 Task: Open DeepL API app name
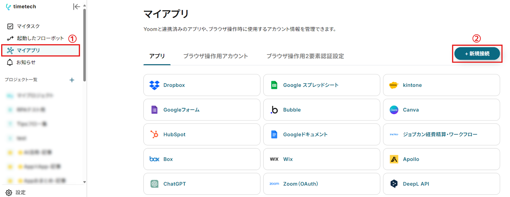pyautogui.click(x=416, y=184)
